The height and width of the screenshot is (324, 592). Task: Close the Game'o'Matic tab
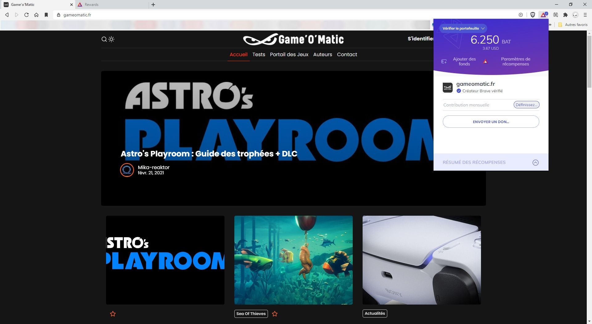pos(71,5)
